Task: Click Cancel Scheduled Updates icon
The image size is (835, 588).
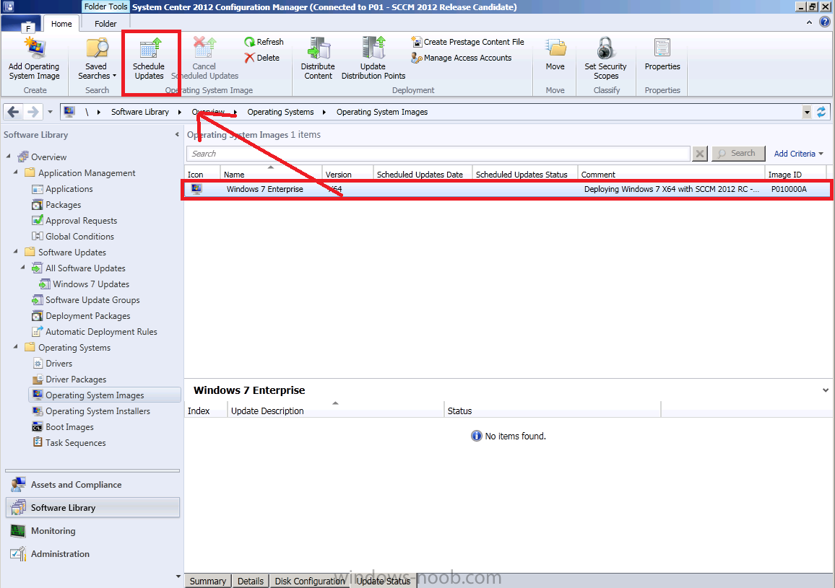Action: click(204, 48)
